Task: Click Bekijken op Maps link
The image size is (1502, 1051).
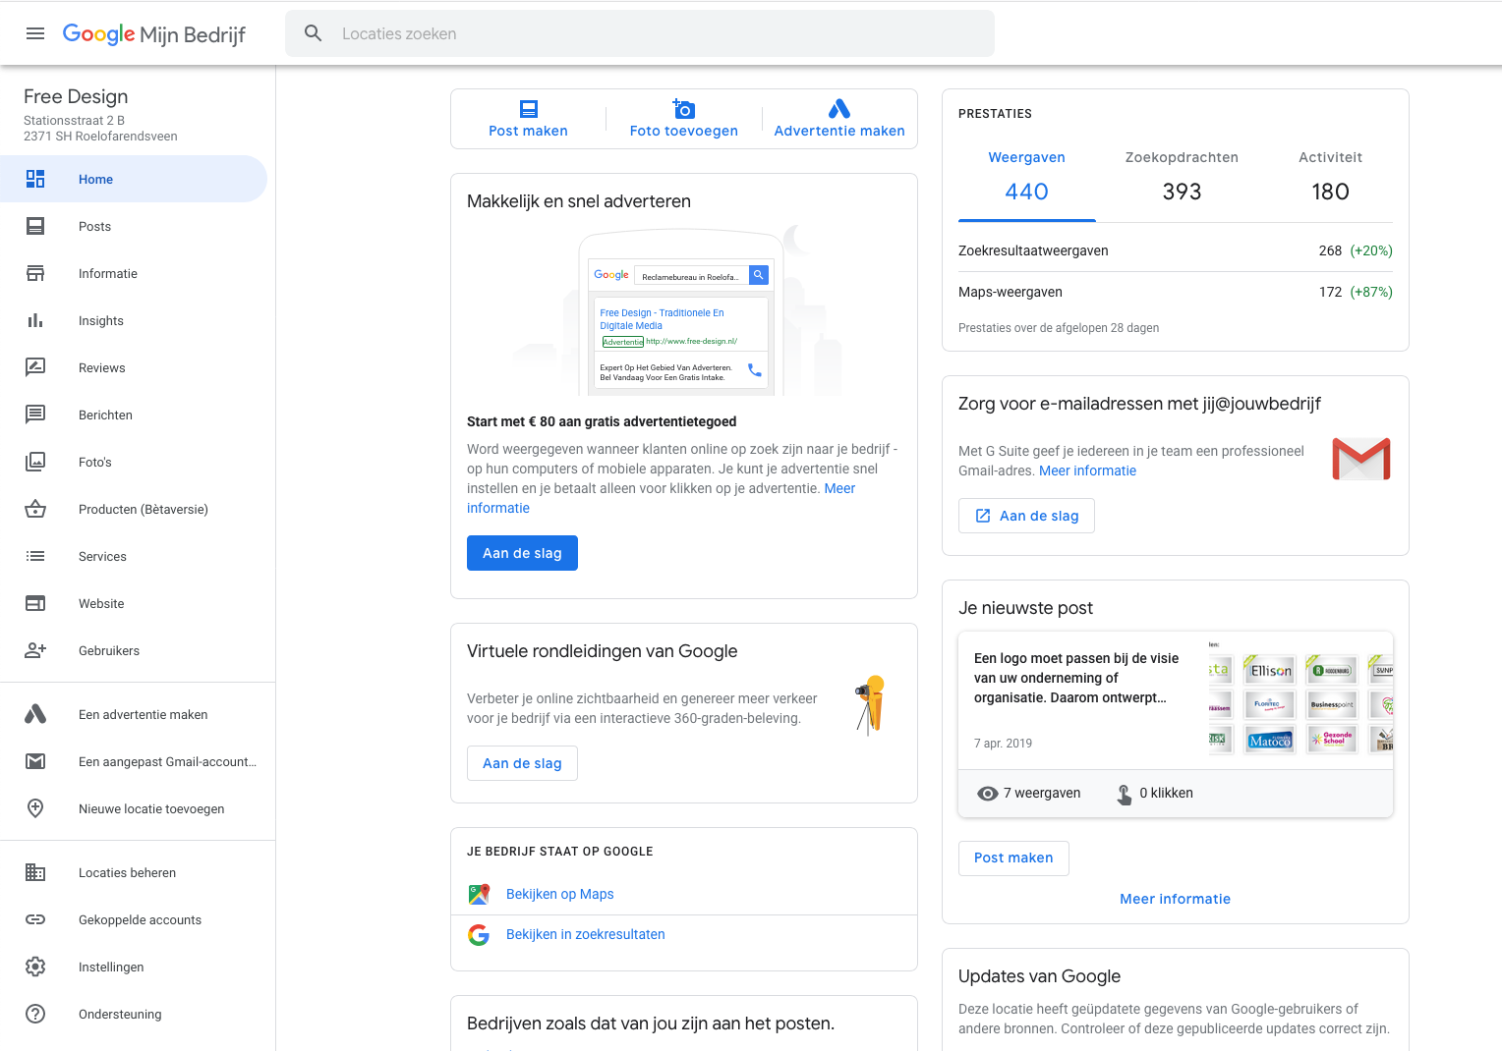Action: coord(559,894)
